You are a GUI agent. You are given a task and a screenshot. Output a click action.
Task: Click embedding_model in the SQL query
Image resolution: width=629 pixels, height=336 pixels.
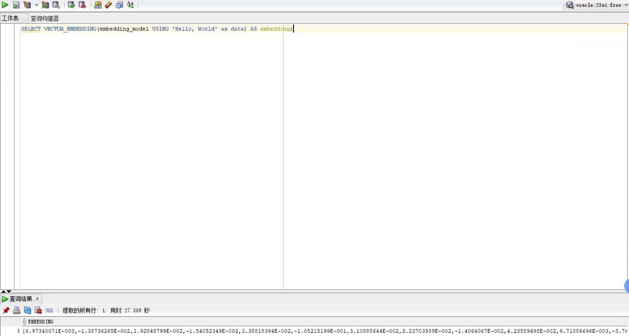pos(124,29)
